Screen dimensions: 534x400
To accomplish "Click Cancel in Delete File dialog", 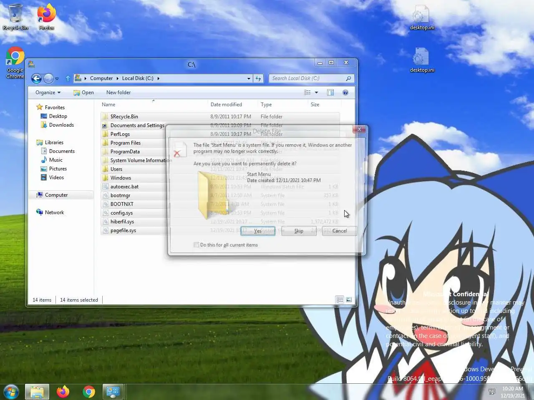I will click(x=340, y=231).
